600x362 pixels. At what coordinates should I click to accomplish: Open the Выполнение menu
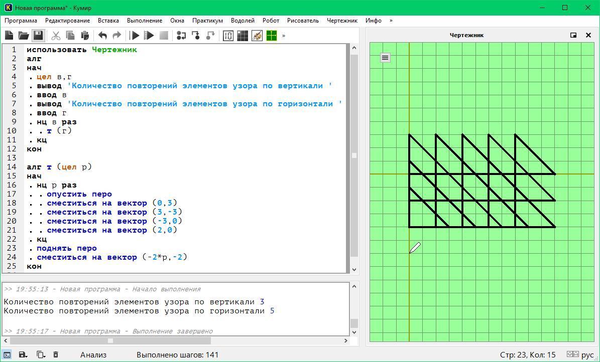point(145,21)
